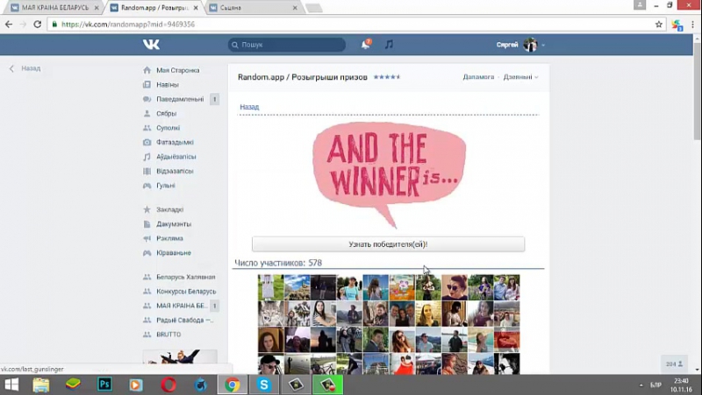The width and height of the screenshot is (702, 395).
Task: Click the 204 online friends counter
Action: (674, 363)
